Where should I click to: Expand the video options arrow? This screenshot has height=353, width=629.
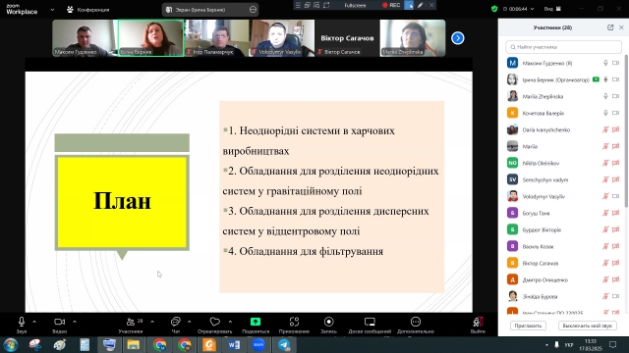tap(75, 322)
